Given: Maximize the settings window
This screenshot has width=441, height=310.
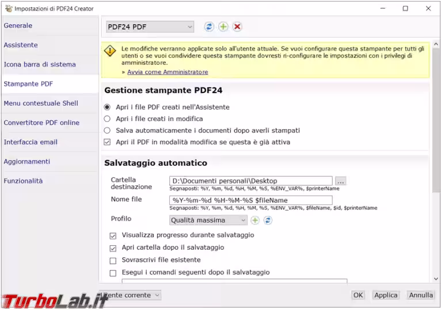Looking at the screenshot, I should coord(405,9).
